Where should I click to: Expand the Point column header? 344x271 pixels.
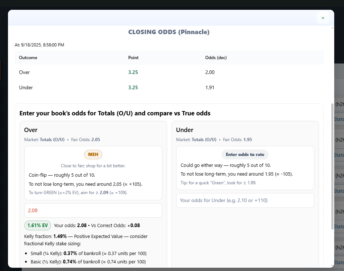pyautogui.click(x=133, y=58)
